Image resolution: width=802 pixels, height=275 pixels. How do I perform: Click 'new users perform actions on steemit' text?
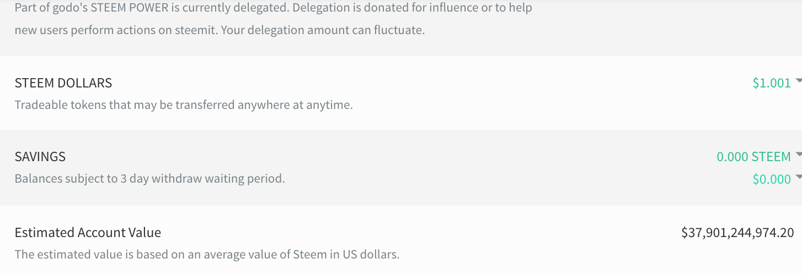(x=116, y=30)
